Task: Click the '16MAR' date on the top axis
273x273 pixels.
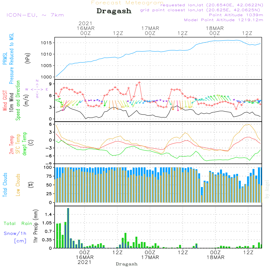Action: coord(86,28)
